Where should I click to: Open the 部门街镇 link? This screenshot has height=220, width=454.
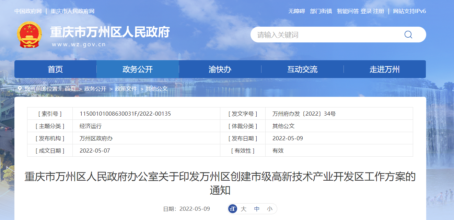pos(321,11)
